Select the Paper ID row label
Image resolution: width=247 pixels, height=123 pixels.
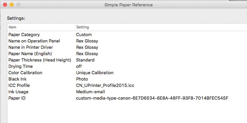pos(17,98)
